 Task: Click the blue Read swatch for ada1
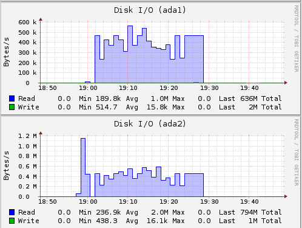pyautogui.click(x=12, y=98)
